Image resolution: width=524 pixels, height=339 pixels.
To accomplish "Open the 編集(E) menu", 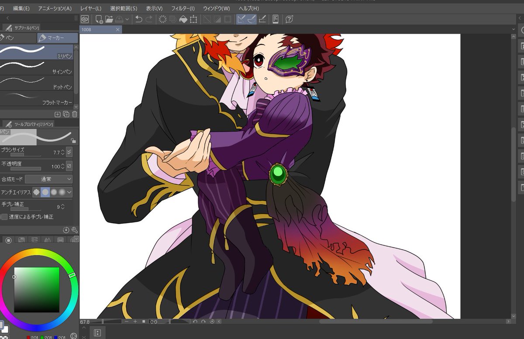I will point(21,8).
